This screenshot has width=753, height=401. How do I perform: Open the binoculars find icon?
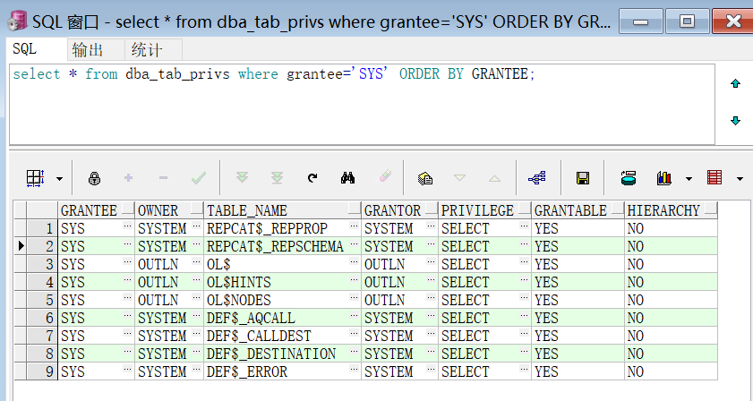coord(347,178)
